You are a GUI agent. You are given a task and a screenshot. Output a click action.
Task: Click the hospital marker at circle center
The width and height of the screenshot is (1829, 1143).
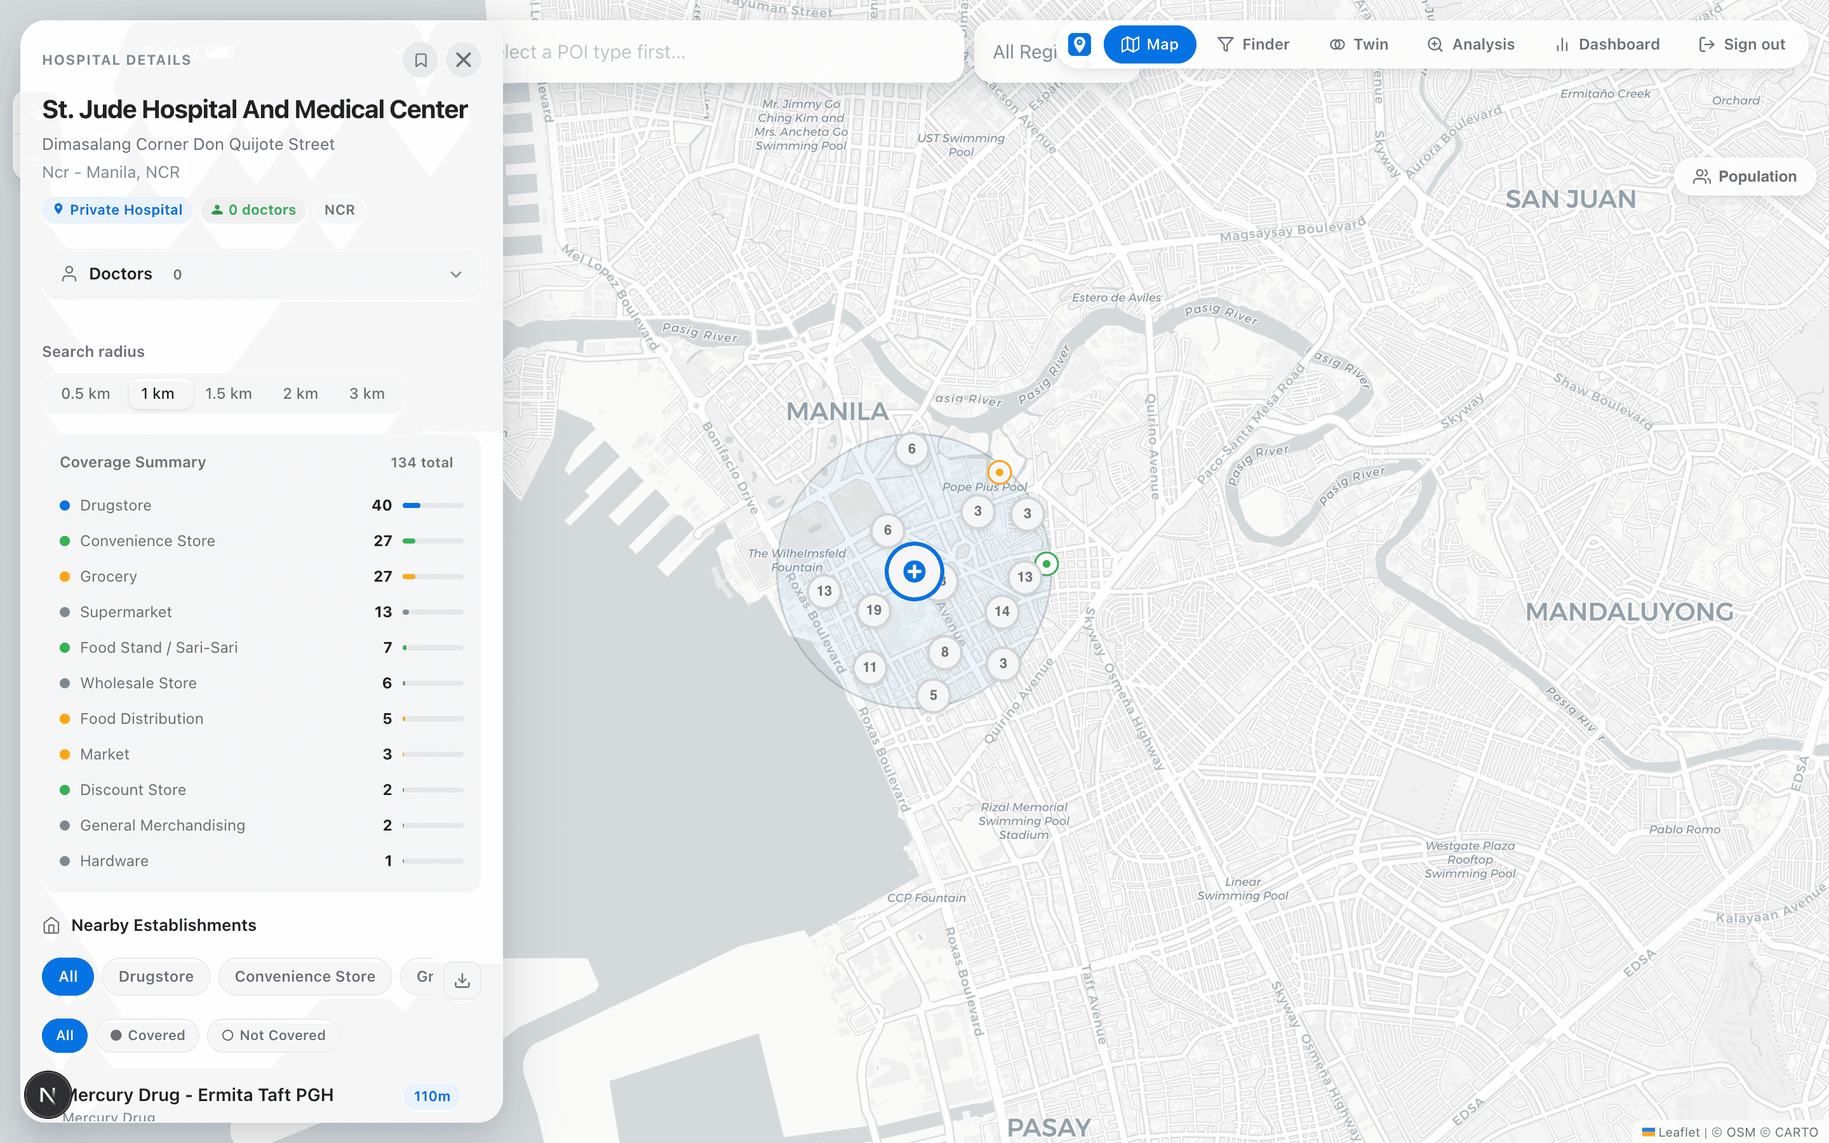(x=914, y=571)
